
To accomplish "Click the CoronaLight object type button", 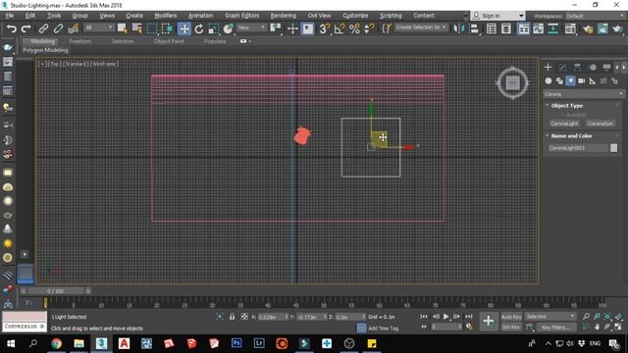I will click(x=564, y=124).
